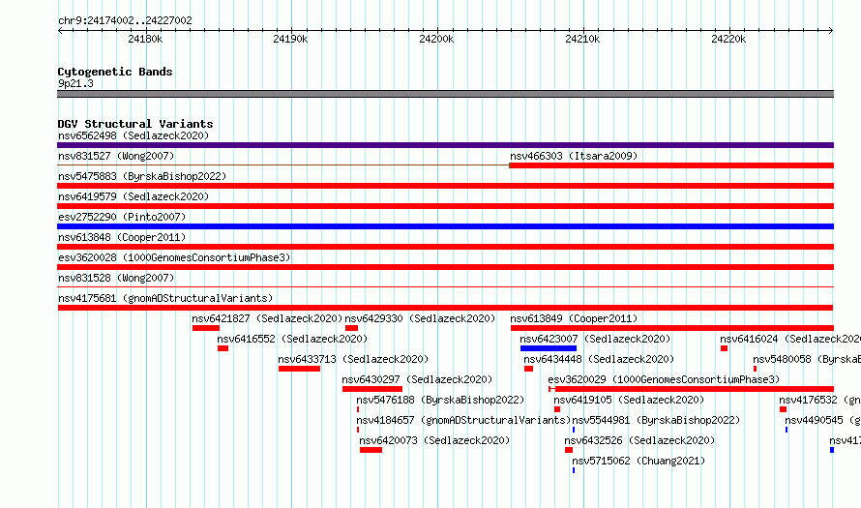Click the nsv613848 (Cooper2011) label
The image size is (861, 508).
122,237
